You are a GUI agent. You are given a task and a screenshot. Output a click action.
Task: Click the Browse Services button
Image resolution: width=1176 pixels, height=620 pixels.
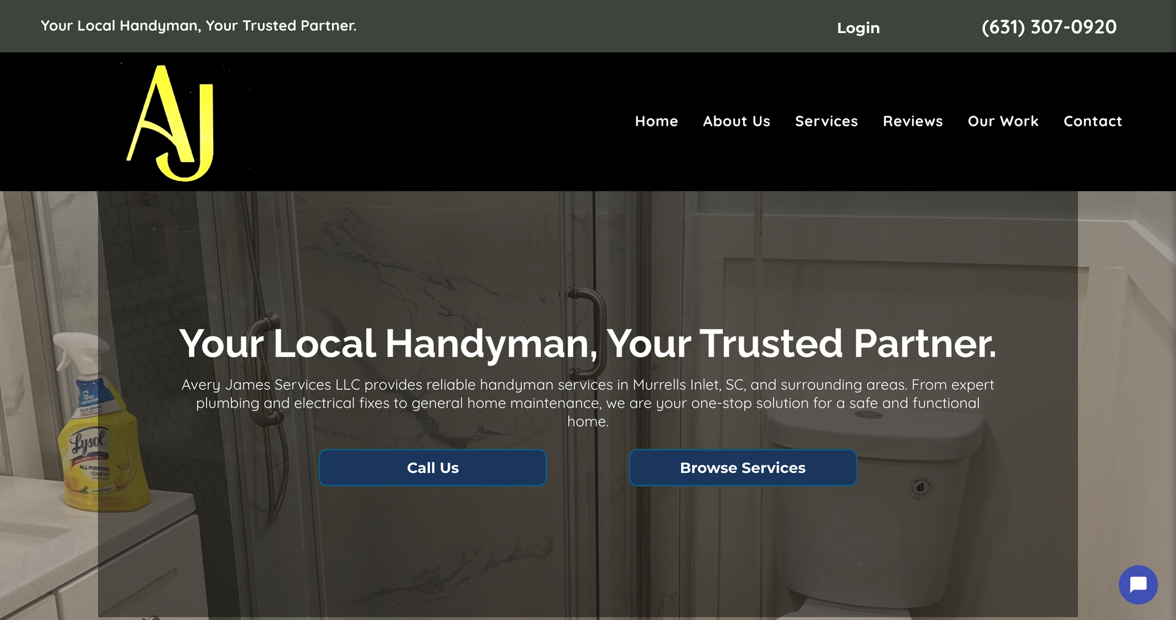pos(742,467)
